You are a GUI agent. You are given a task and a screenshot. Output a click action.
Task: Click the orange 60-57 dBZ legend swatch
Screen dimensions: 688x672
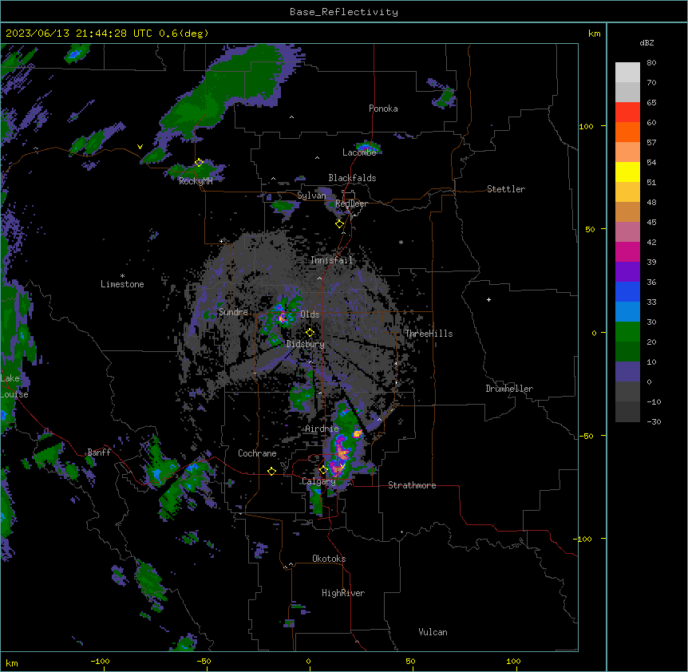click(x=627, y=132)
